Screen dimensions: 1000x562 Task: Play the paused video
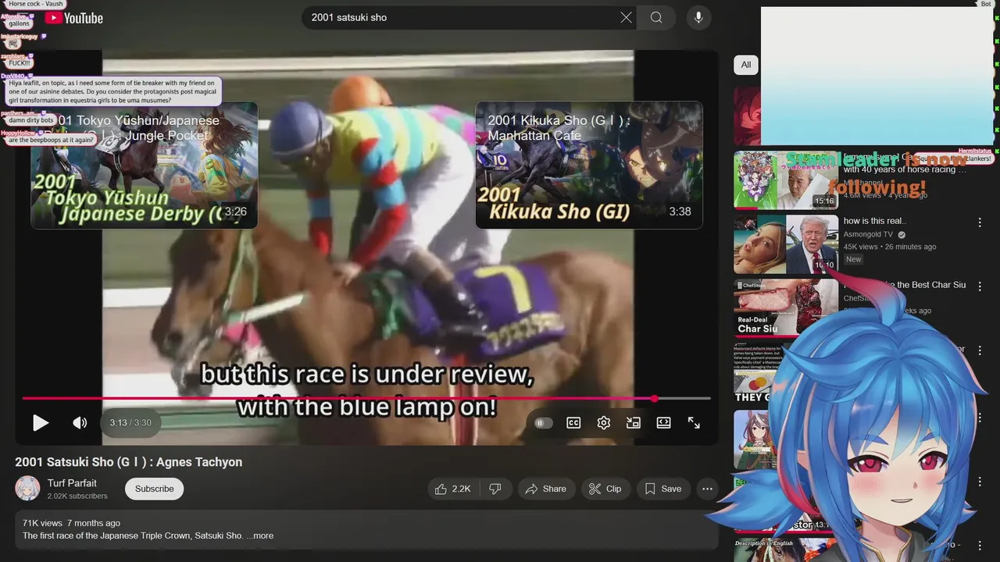click(41, 423)
